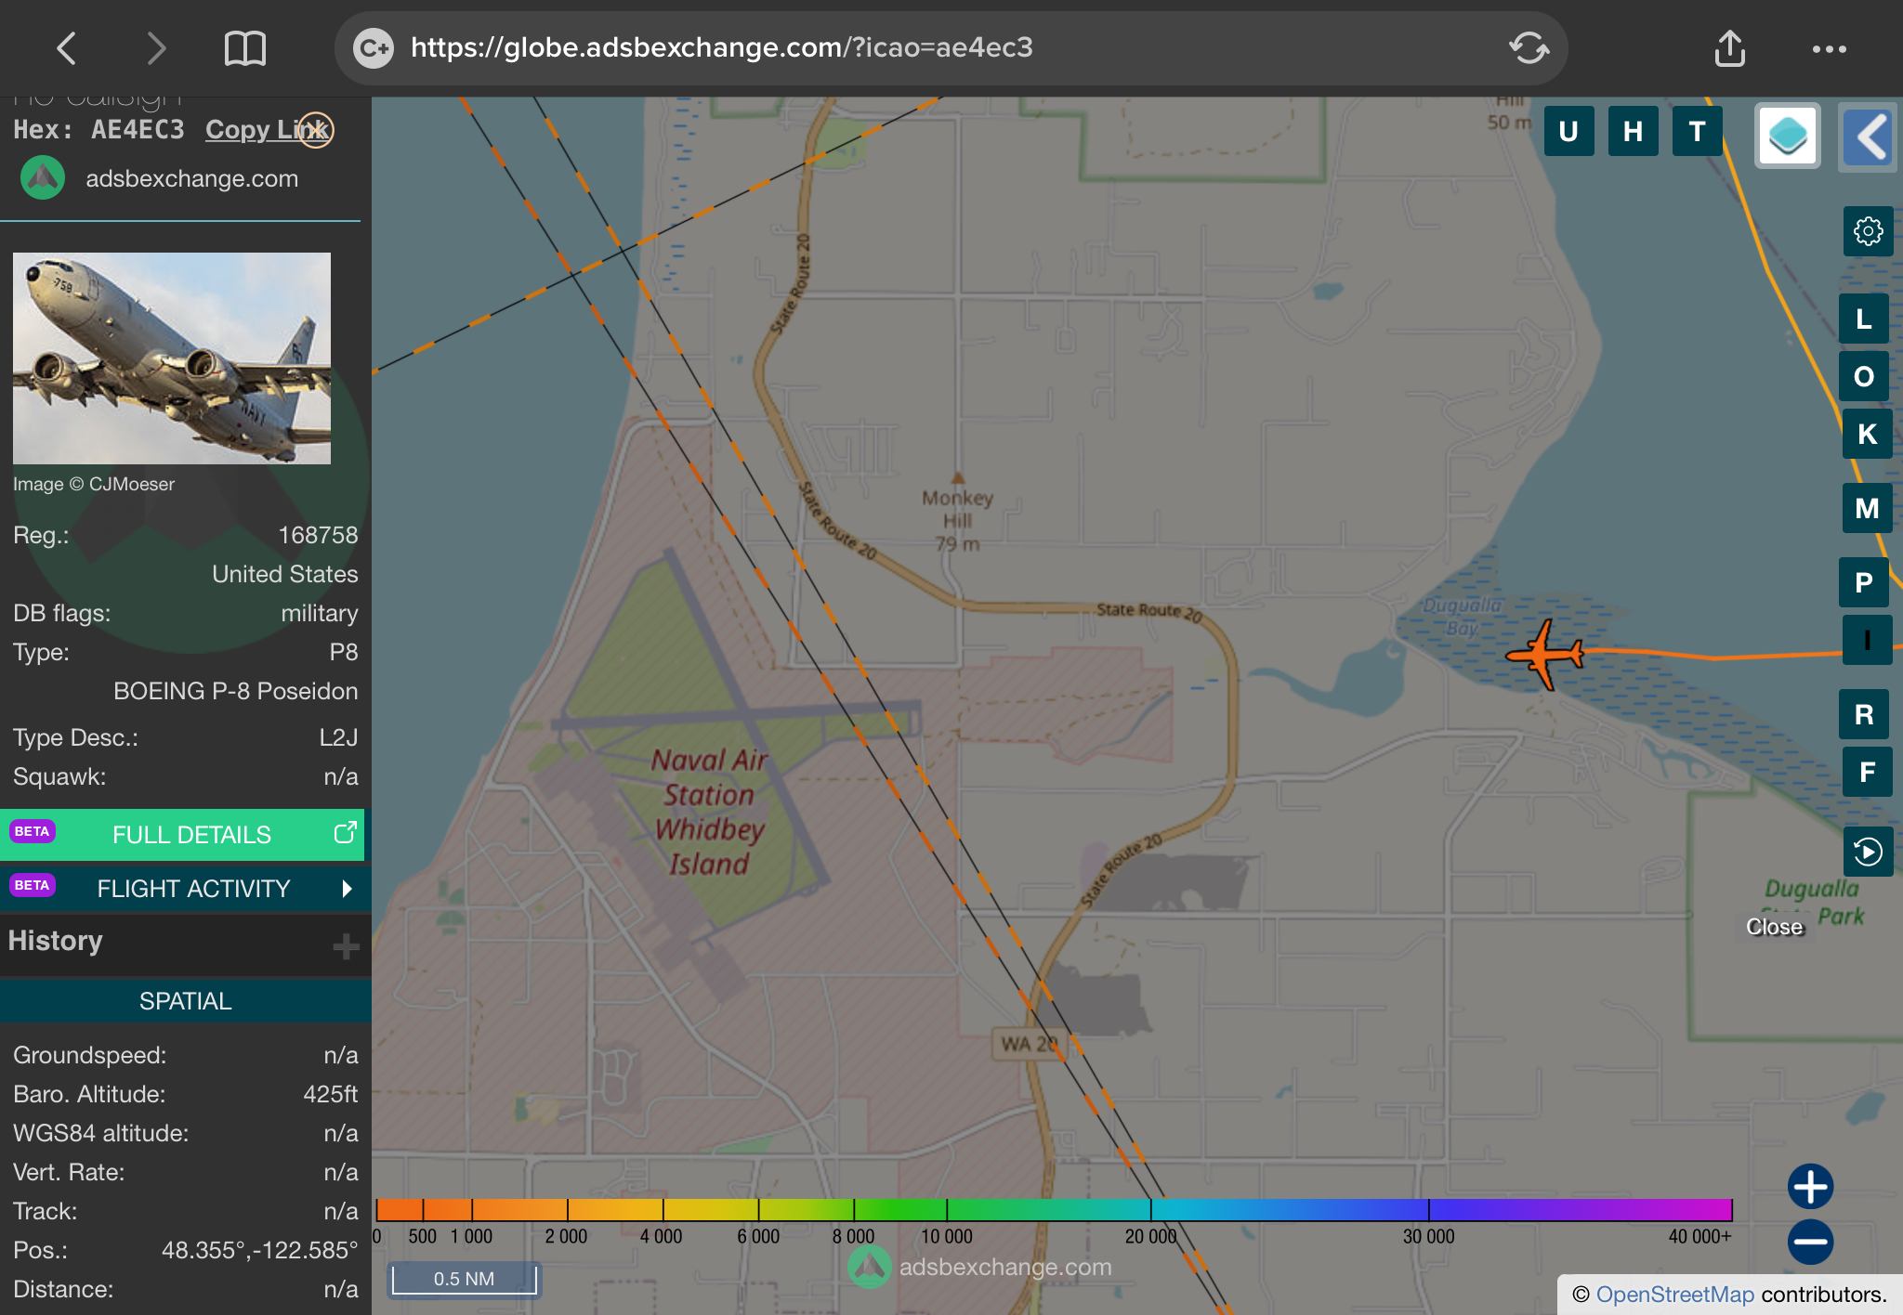Viewport: 1903px width, 1315px height.
Task: Click the Hex AE4EC3 value
Action: pyautogui.click(x=138, y=129)
